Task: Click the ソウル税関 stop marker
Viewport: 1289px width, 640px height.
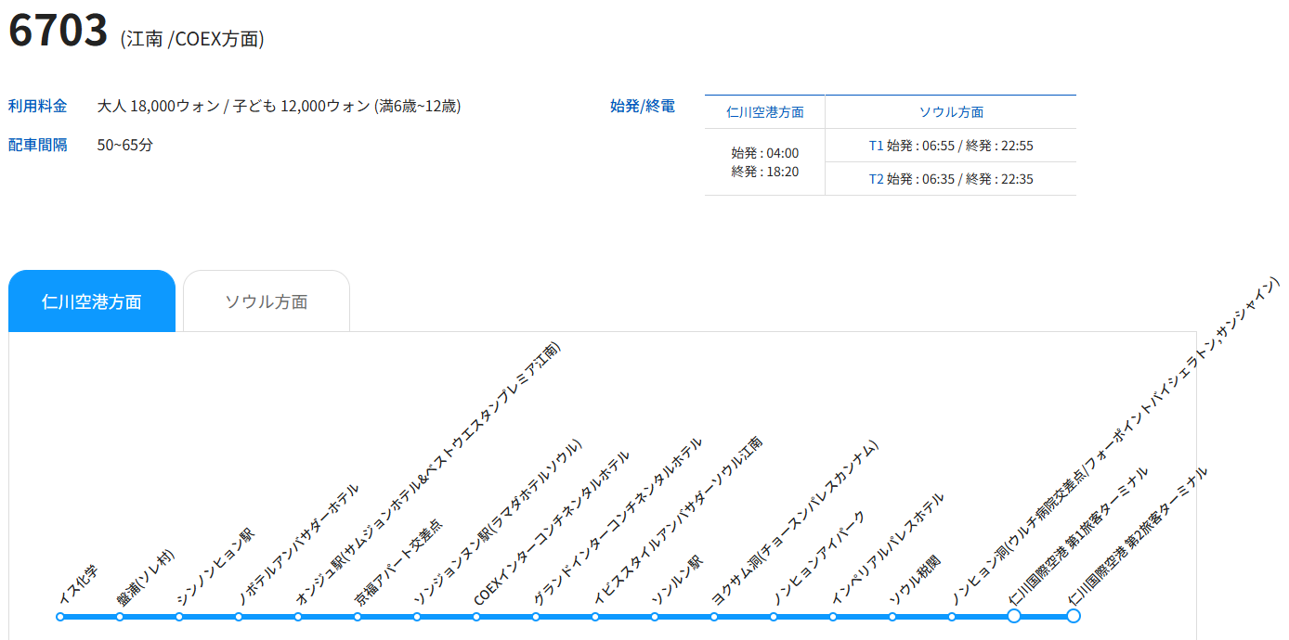Action: coord(892,617)
